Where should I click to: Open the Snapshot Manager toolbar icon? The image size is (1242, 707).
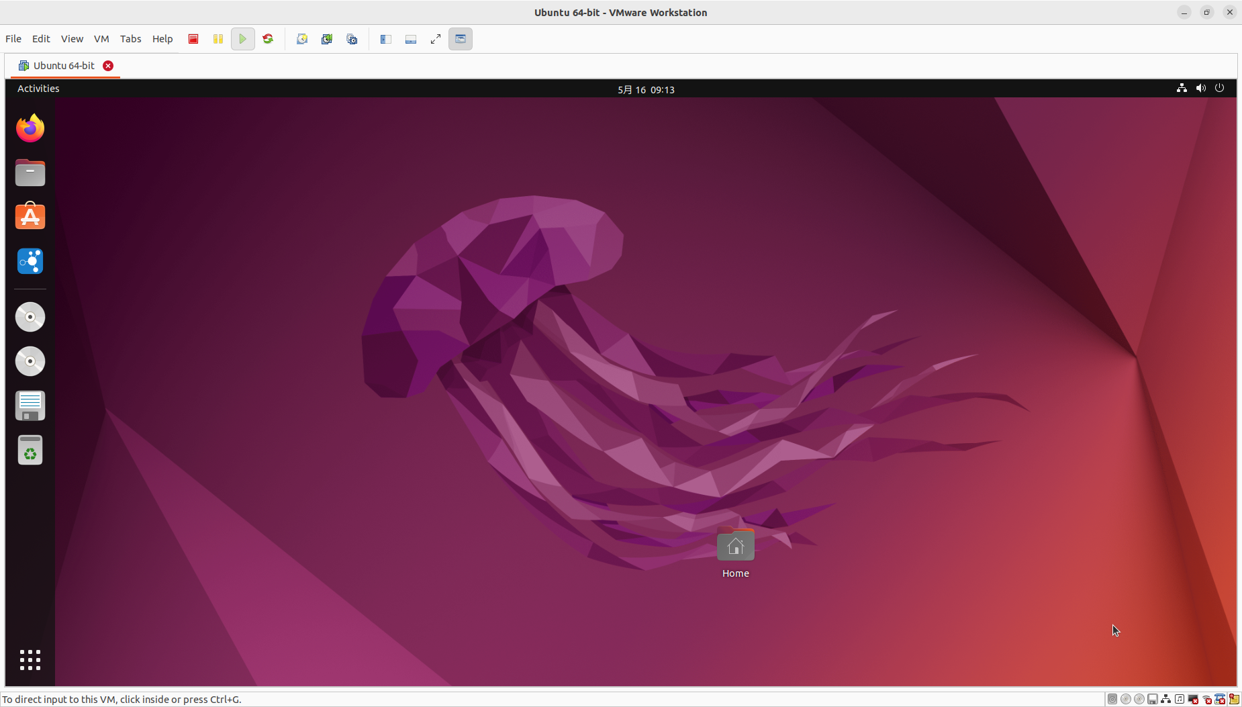(352, 39)
